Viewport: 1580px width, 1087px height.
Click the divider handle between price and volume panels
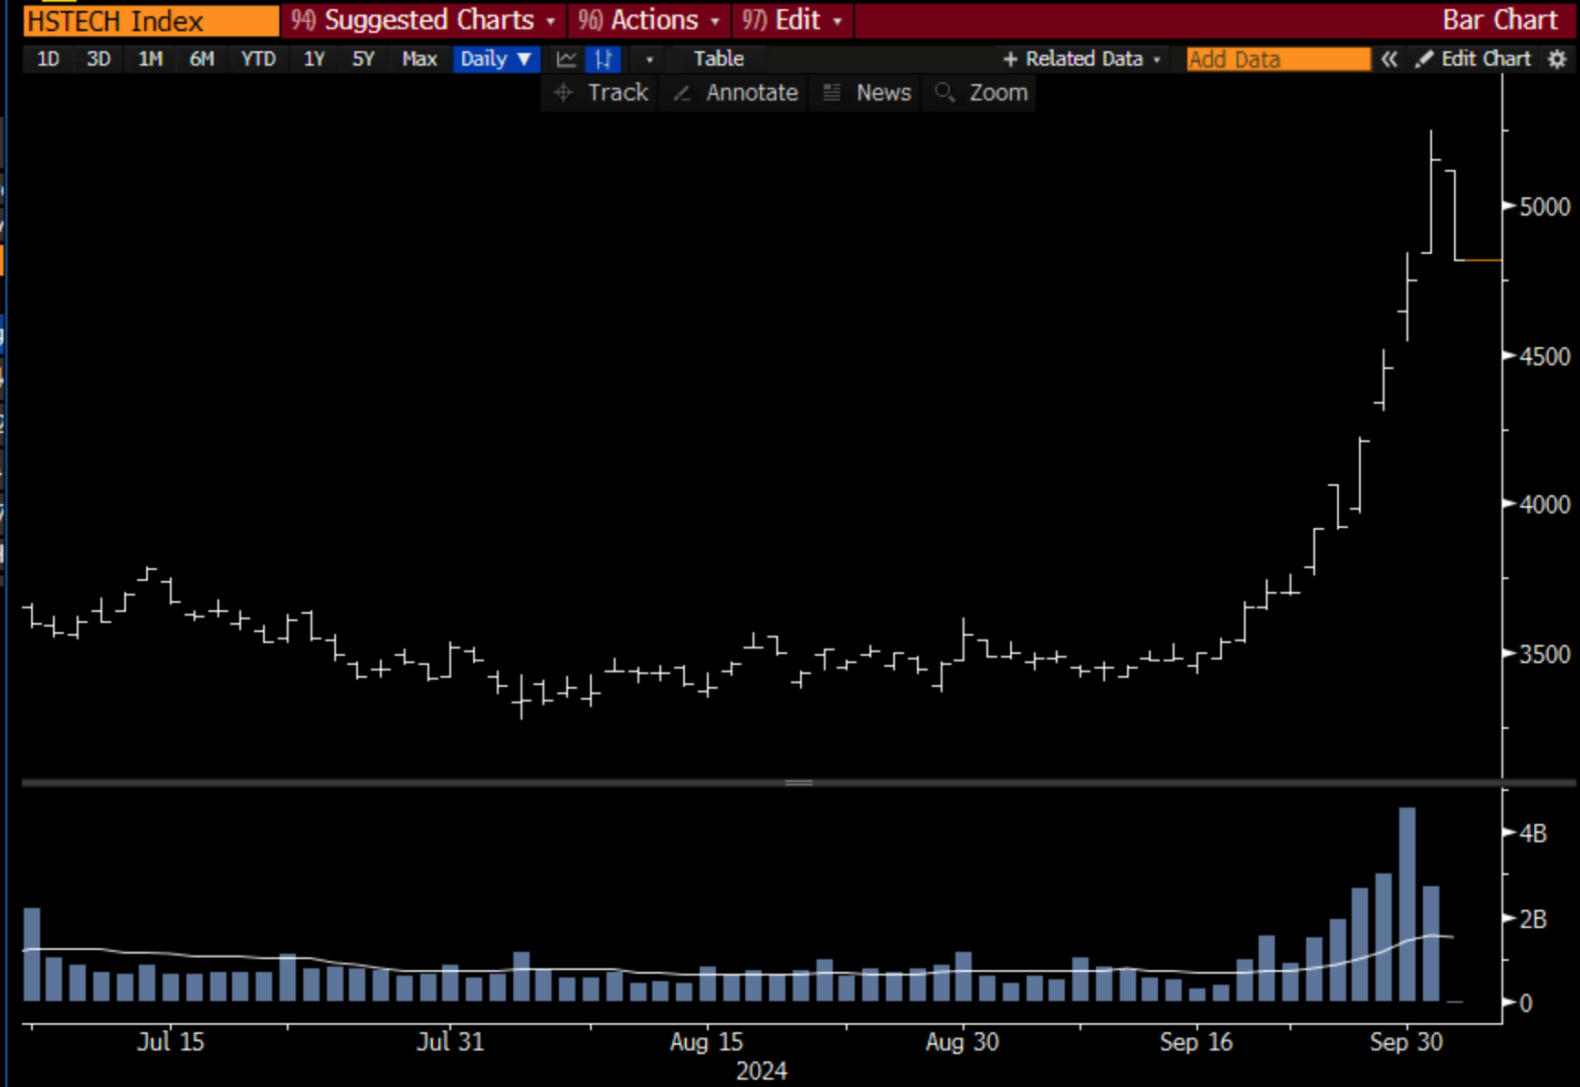(799, 783)
